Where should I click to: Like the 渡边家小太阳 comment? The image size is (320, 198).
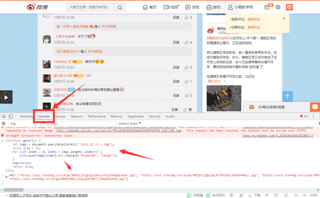pos(188,81)
